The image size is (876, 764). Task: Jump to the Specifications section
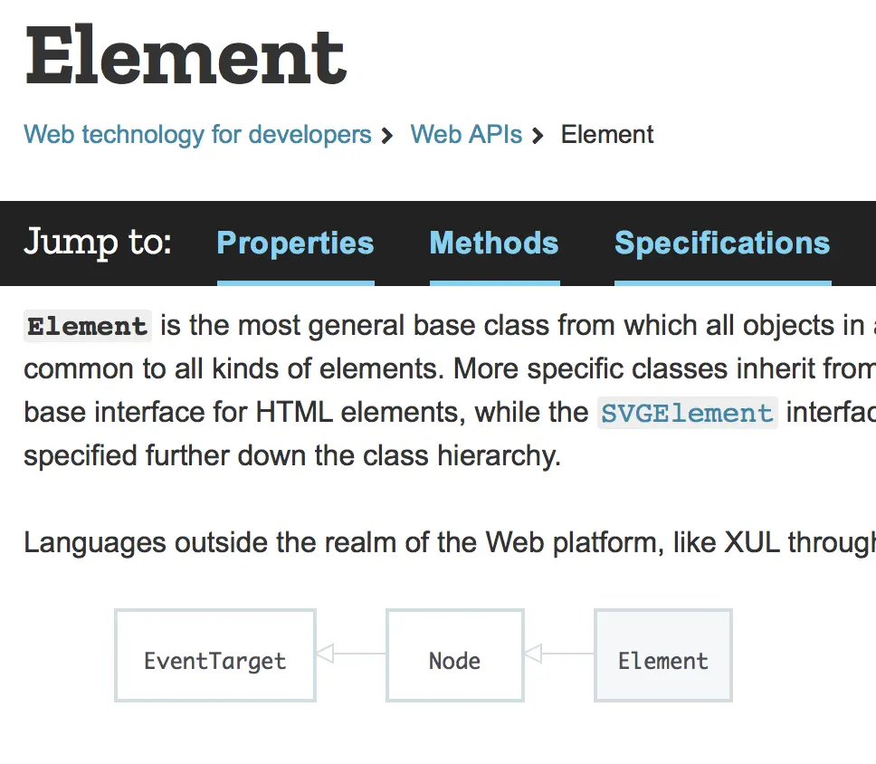[x=722, y=243]
